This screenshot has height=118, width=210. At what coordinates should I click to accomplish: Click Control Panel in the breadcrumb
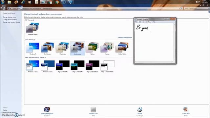15,8
